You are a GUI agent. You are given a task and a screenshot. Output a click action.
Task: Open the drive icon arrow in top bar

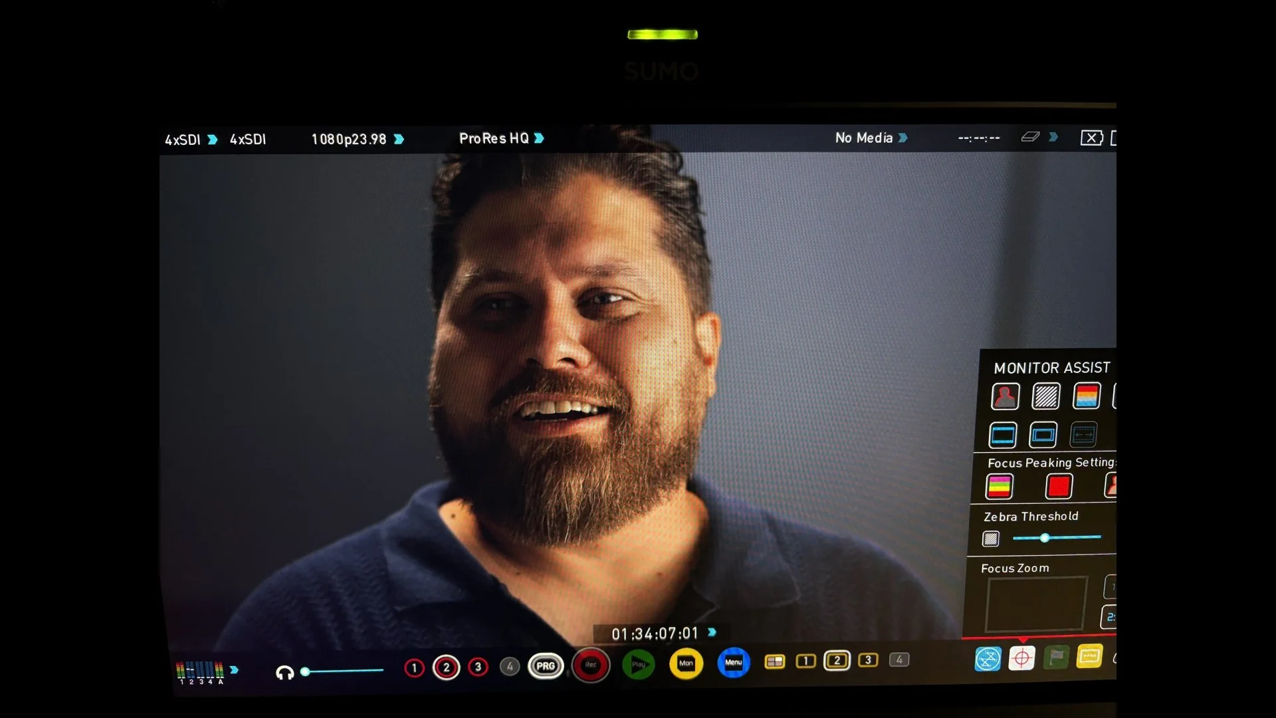[1053, 137]
